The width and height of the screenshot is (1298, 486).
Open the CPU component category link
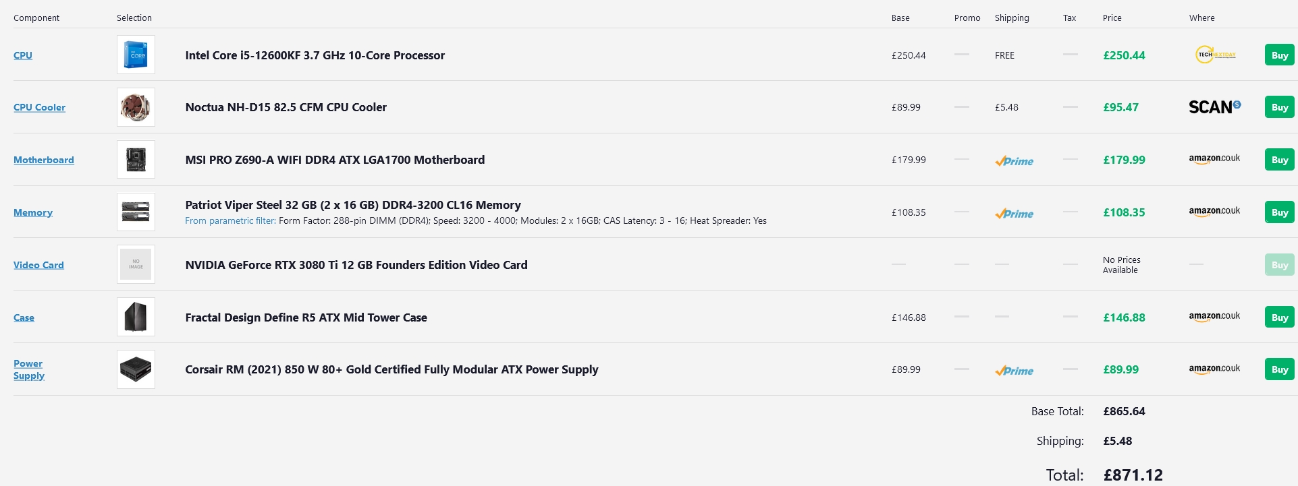point(23,55)
